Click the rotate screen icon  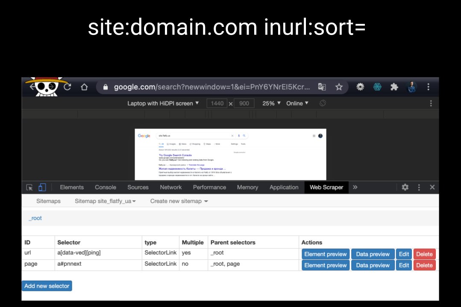[x=323, y=103]
